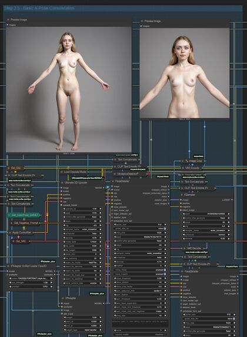Click the IPAdapter end_at value field
Image resolution: width=247 pixels, height=337 pixels.
[82, 326]
